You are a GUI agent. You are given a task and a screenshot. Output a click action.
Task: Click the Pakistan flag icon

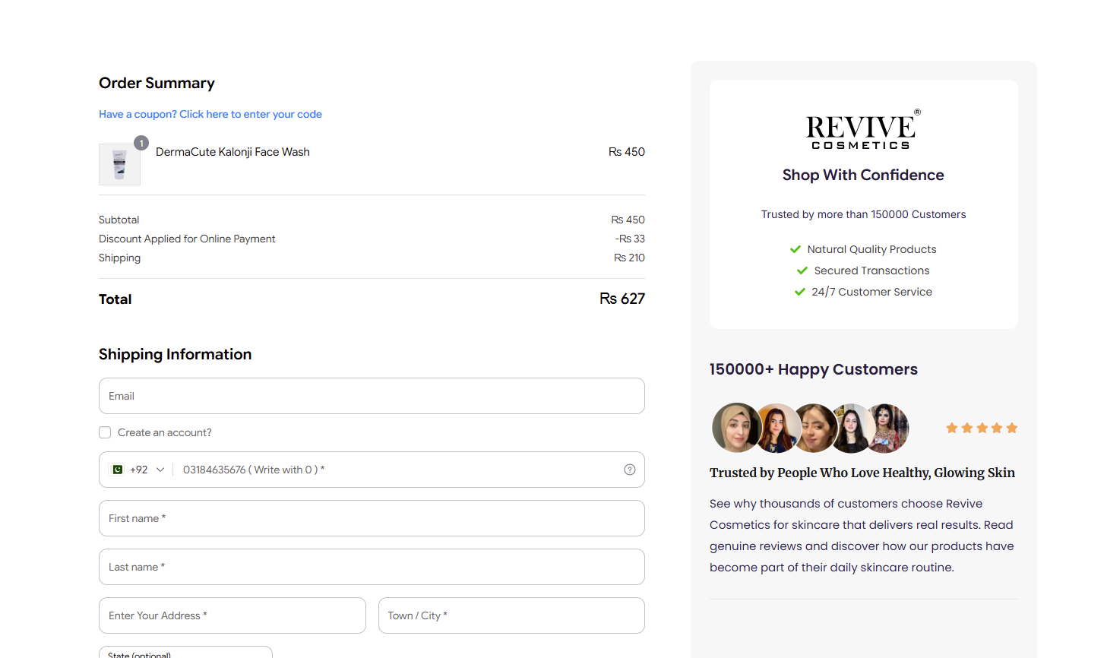118,470
